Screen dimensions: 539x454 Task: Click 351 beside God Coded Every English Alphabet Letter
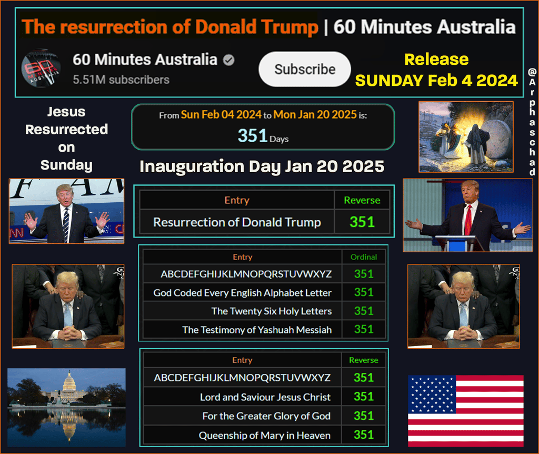pyautogui.click(x=364, y=293)
